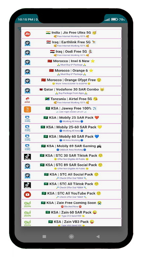Click the orange Jawwy logo icon

tap(27, 109)
